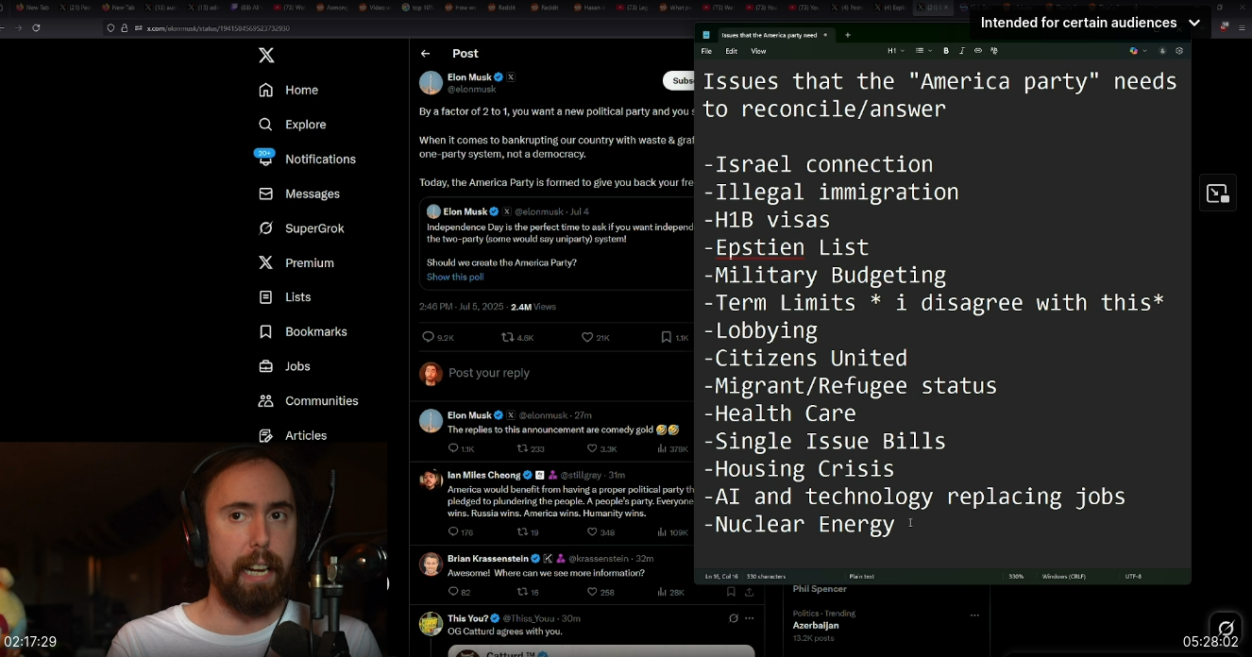
Task: Expand list style dropdown in Notepad
Action: point(924,51)
